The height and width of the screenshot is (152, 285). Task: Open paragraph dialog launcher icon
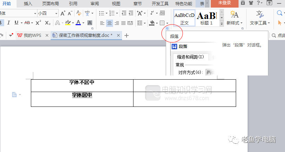click(167, 29)
